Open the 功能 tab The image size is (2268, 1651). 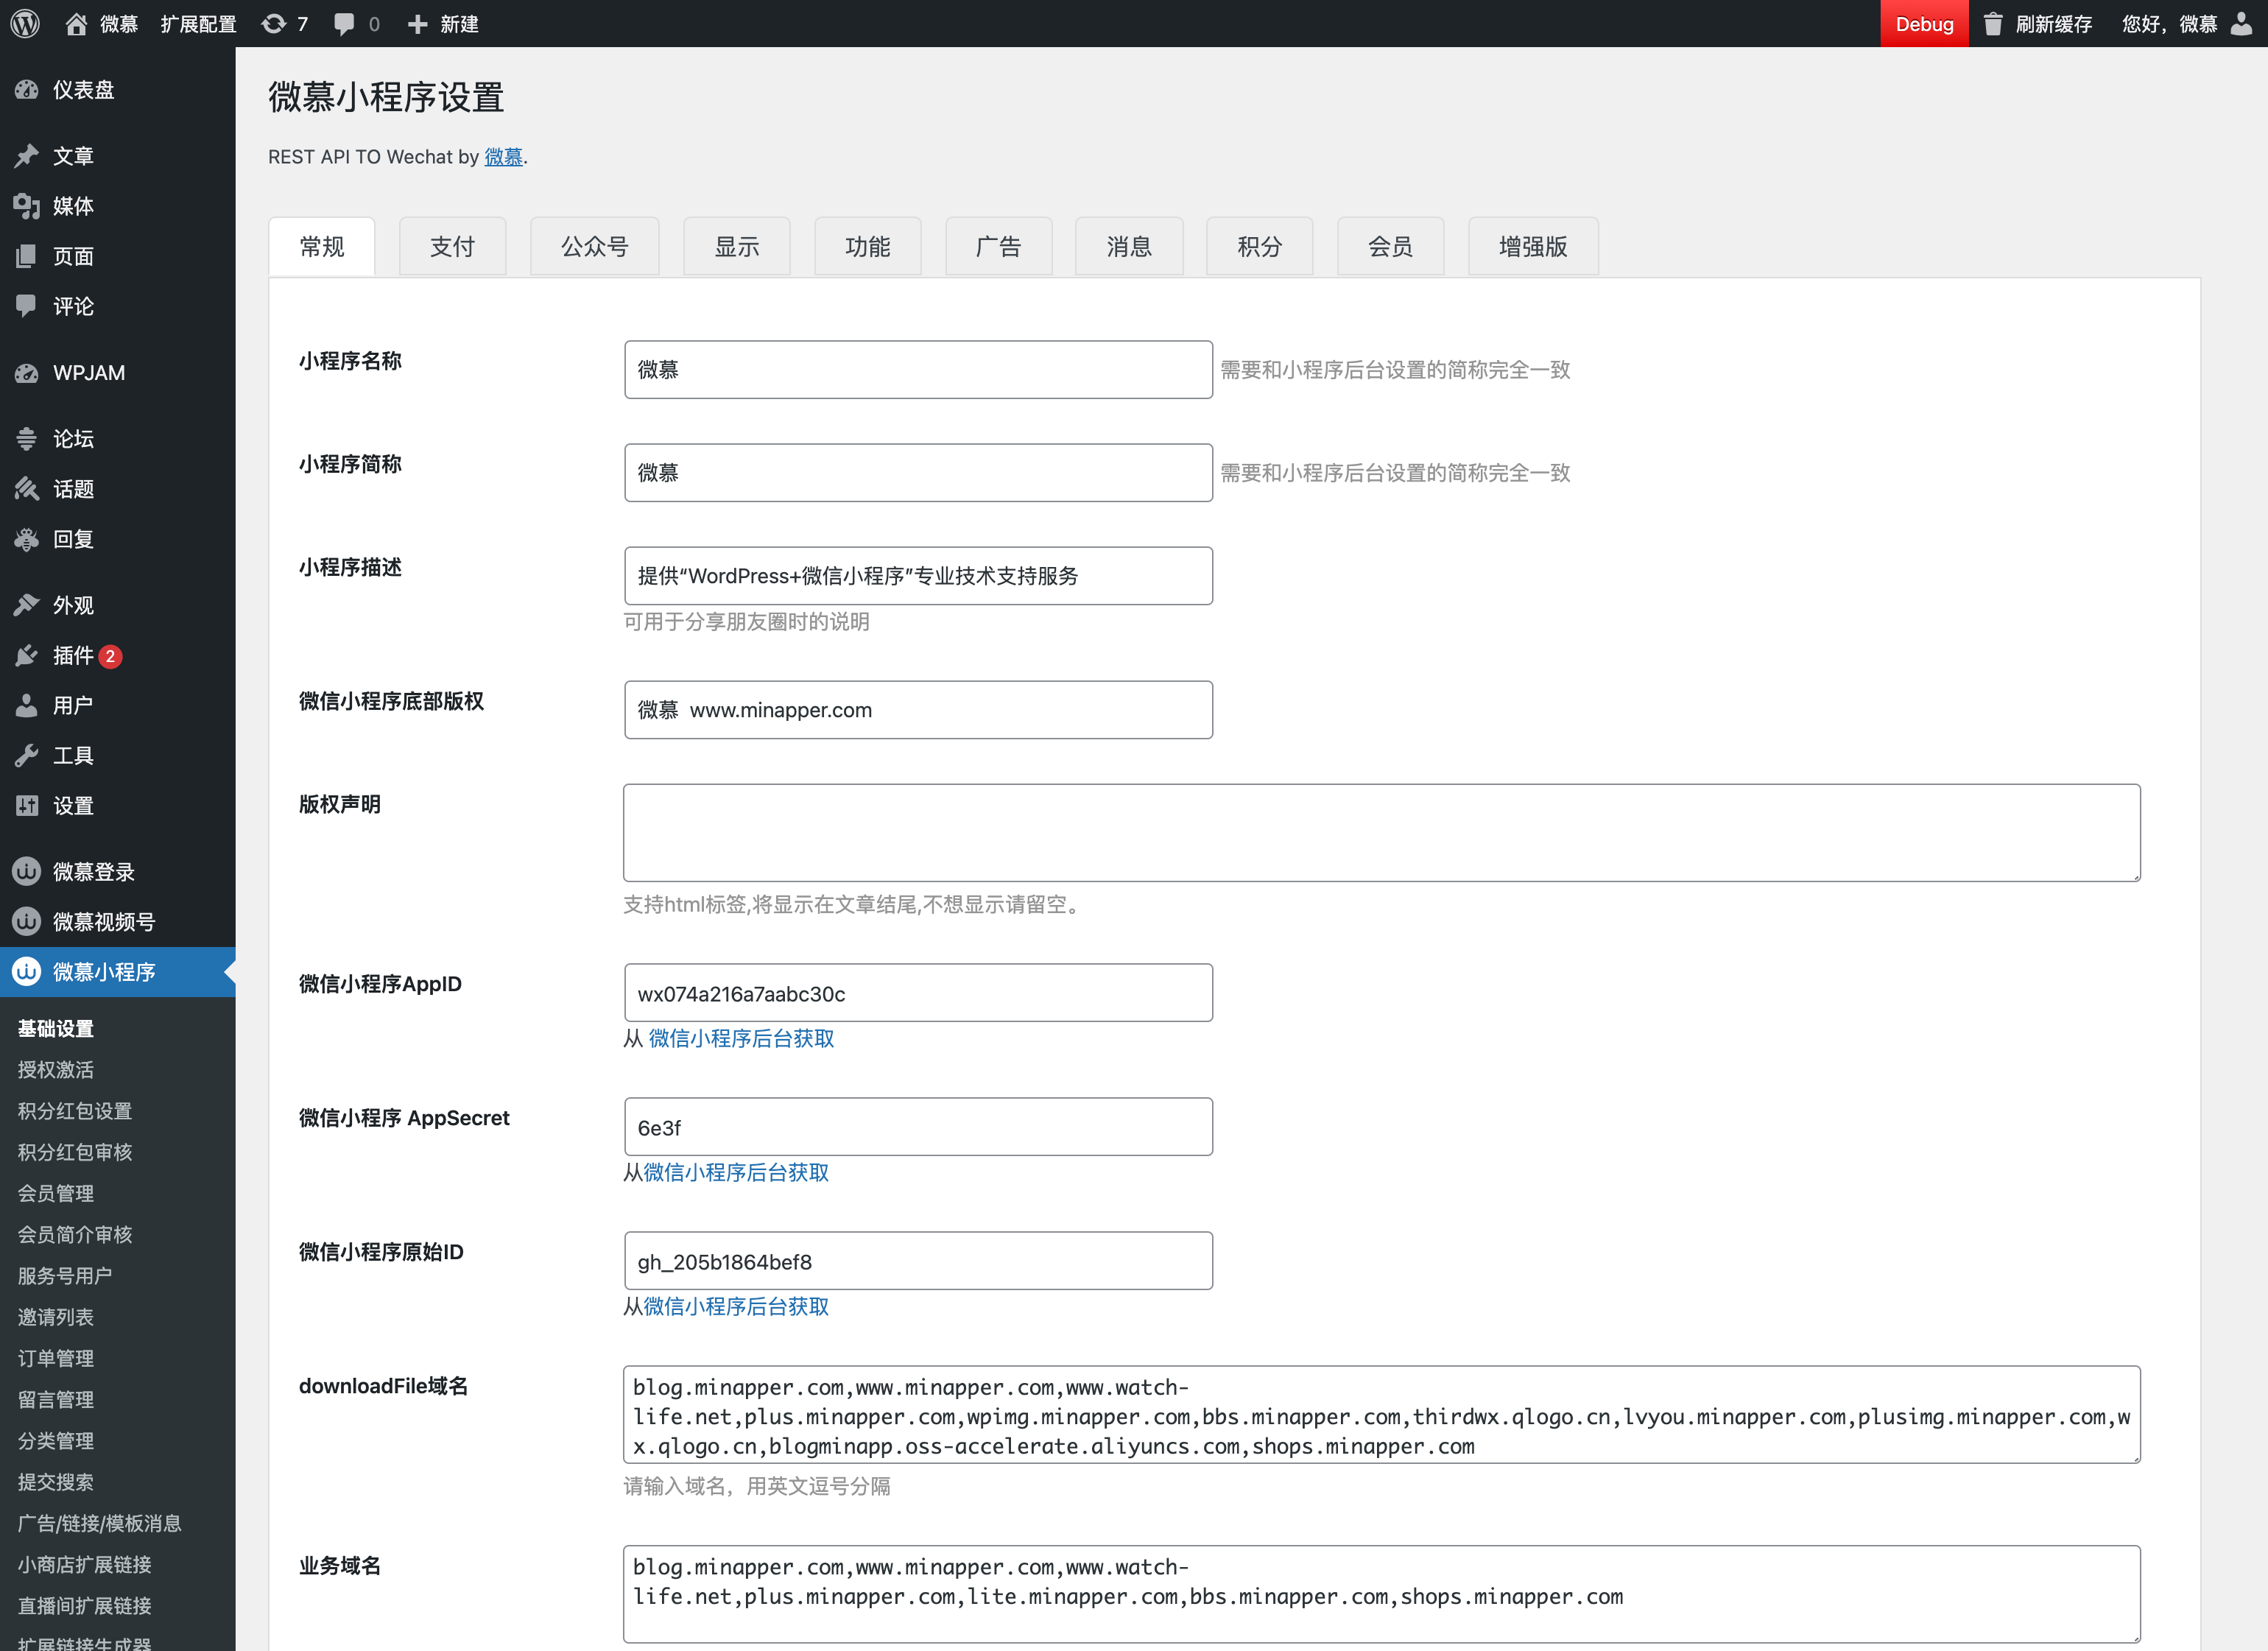(x=867, y=246)
